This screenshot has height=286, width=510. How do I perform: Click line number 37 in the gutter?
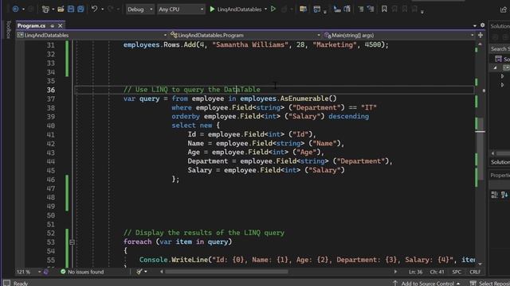50,99
